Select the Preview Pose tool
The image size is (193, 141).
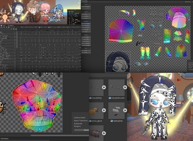point(86,7)
